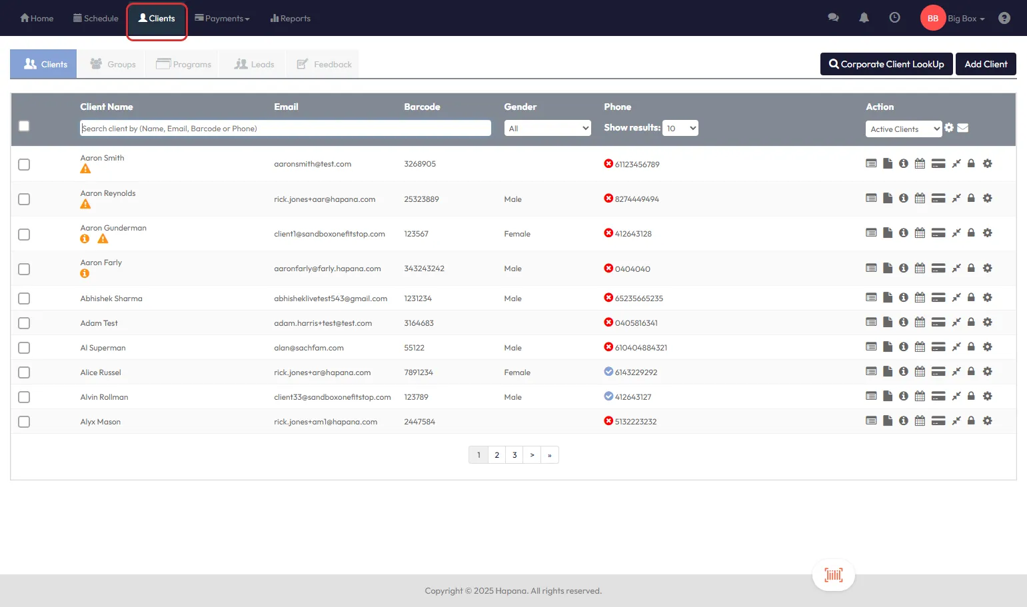
Task: Click the Add Client button
Action: (985, 65)
